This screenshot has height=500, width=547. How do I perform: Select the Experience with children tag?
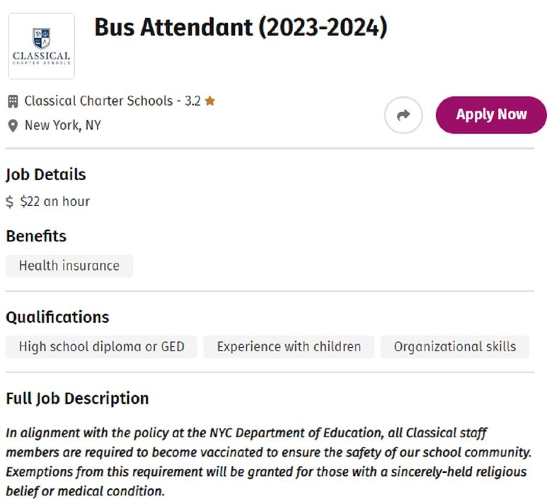pyautogui.click(x=289, y=347)
